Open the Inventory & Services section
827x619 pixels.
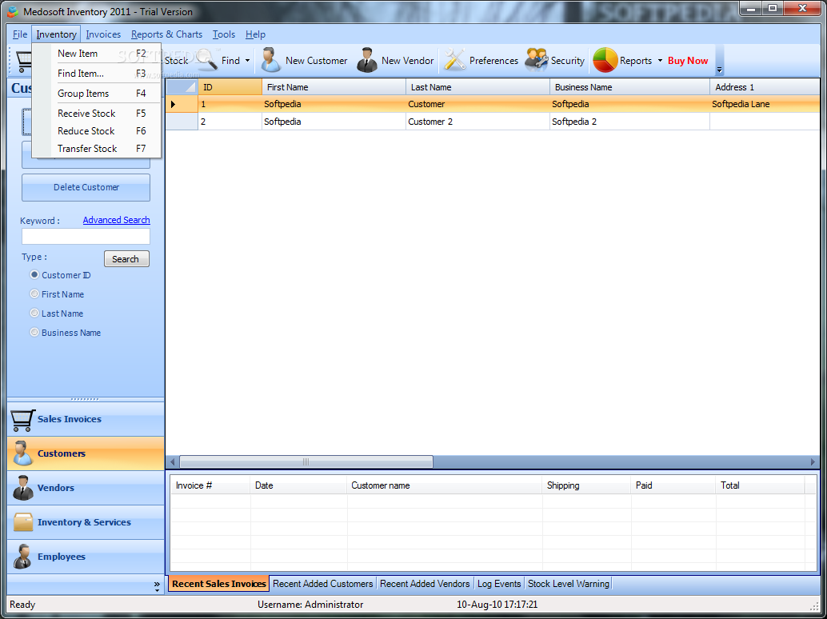tap(86, 522)
